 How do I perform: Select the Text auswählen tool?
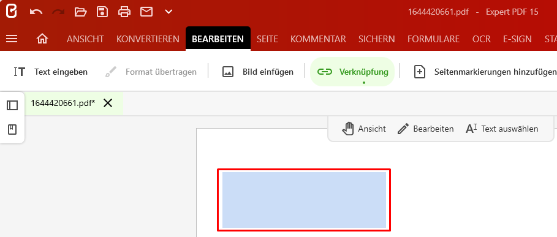point(502,129)
